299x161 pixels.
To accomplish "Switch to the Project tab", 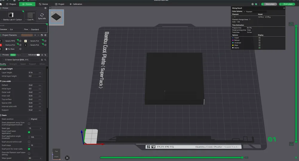I will tap(60, 4).
